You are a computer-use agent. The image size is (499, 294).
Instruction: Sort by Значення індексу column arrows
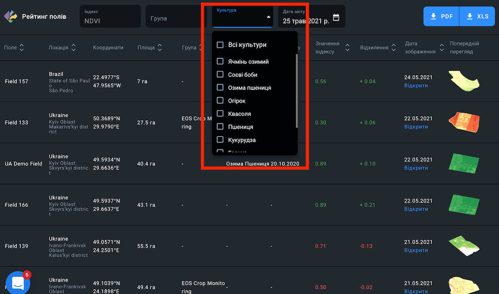[x=348, y=48]
